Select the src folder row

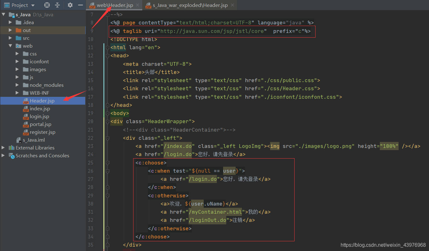(x=43, y=38)
